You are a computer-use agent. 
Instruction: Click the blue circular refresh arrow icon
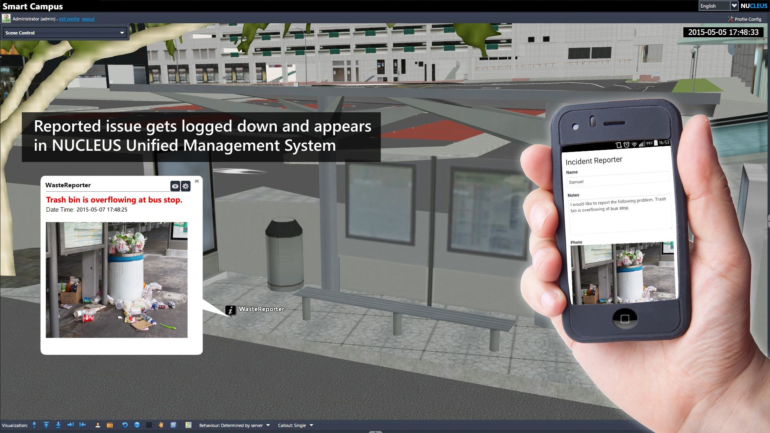click(125, 425)
